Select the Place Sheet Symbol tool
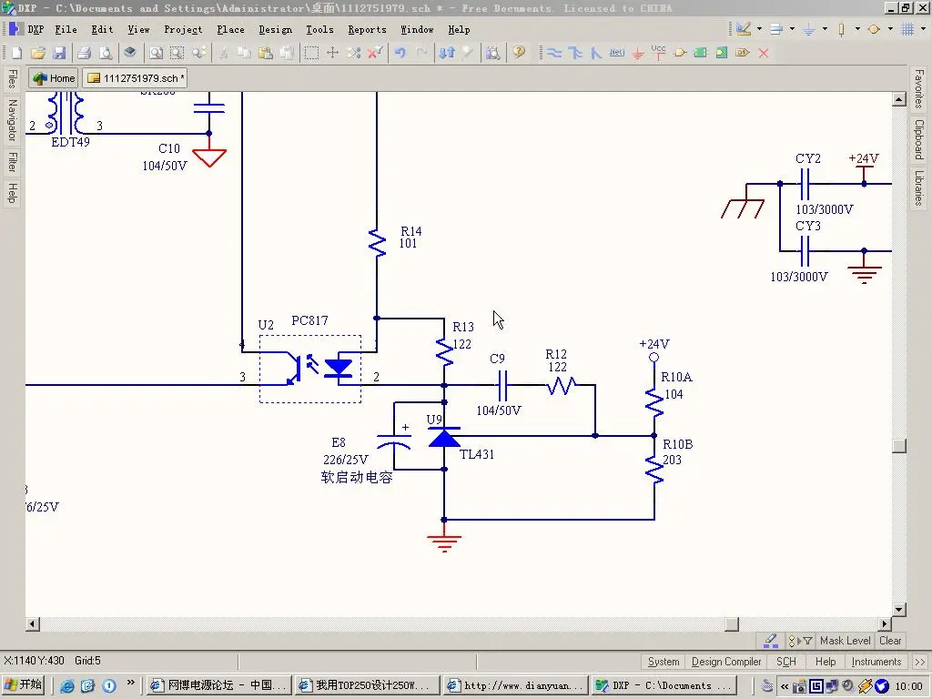The height and width of the screenshot is (699, 932). pyautogui.click(x=701, y=53)
